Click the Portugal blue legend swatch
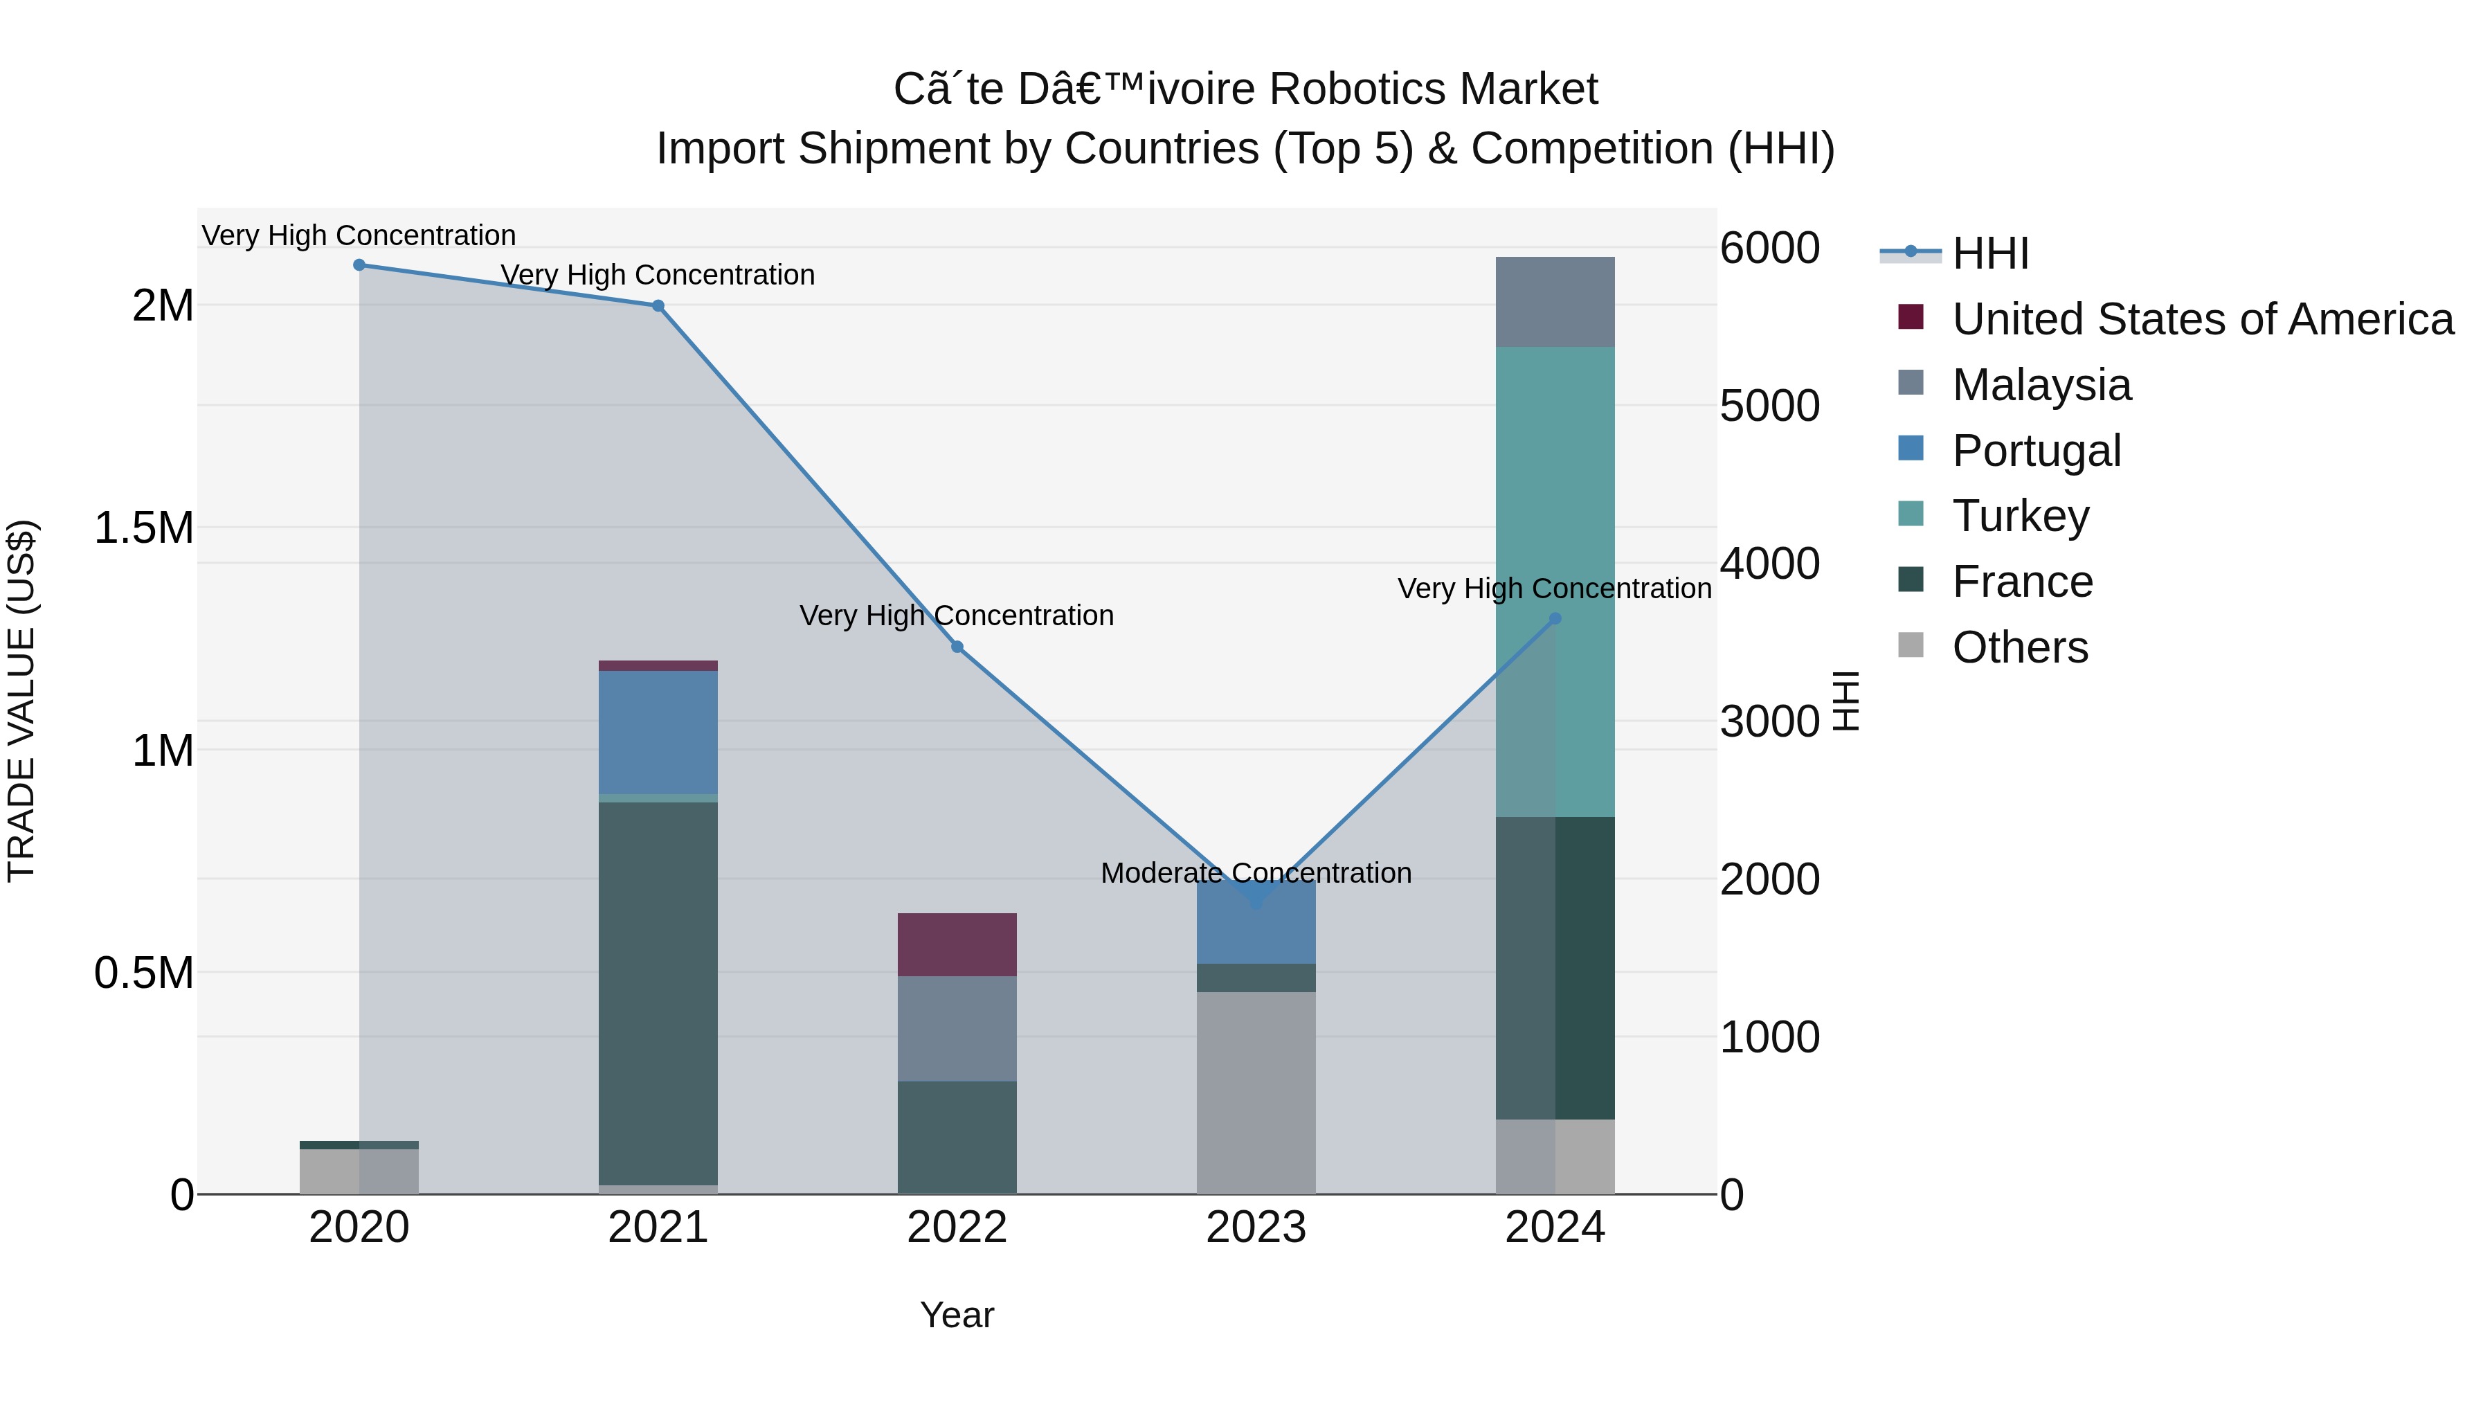Viewport: 2492px width, 1402px height. tap(1911, 448)
